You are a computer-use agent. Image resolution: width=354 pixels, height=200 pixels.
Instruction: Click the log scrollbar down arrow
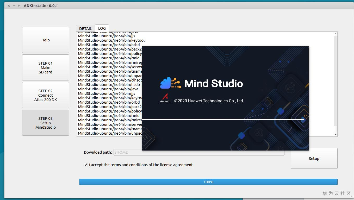pyautogui.click(x=336, y=135)
